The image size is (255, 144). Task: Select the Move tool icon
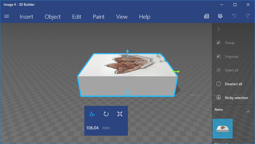tap(92, 114)
